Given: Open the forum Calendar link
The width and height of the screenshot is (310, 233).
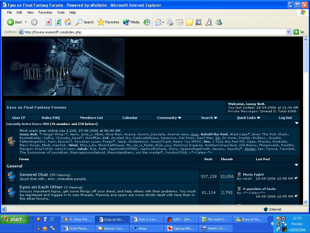Looking at the screenshot, I should pos(130,118).
